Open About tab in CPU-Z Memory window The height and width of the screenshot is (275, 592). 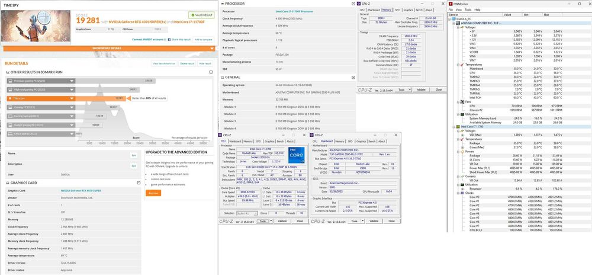429,10
